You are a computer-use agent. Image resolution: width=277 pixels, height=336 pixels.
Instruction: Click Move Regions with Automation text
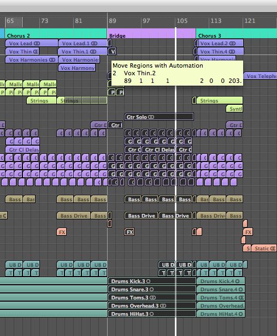coord(158,65)
